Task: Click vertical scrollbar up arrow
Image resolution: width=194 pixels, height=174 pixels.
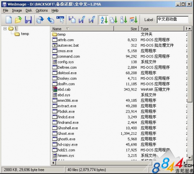Action: click(189, 28)
